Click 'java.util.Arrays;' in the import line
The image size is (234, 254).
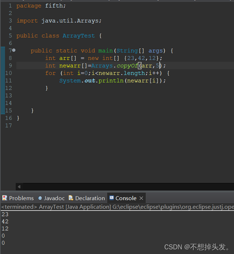point(71,21)
